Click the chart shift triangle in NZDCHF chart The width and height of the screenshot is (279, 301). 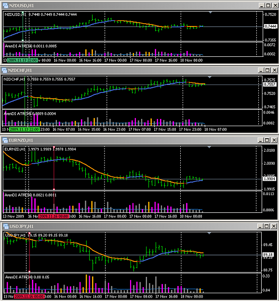210,77
